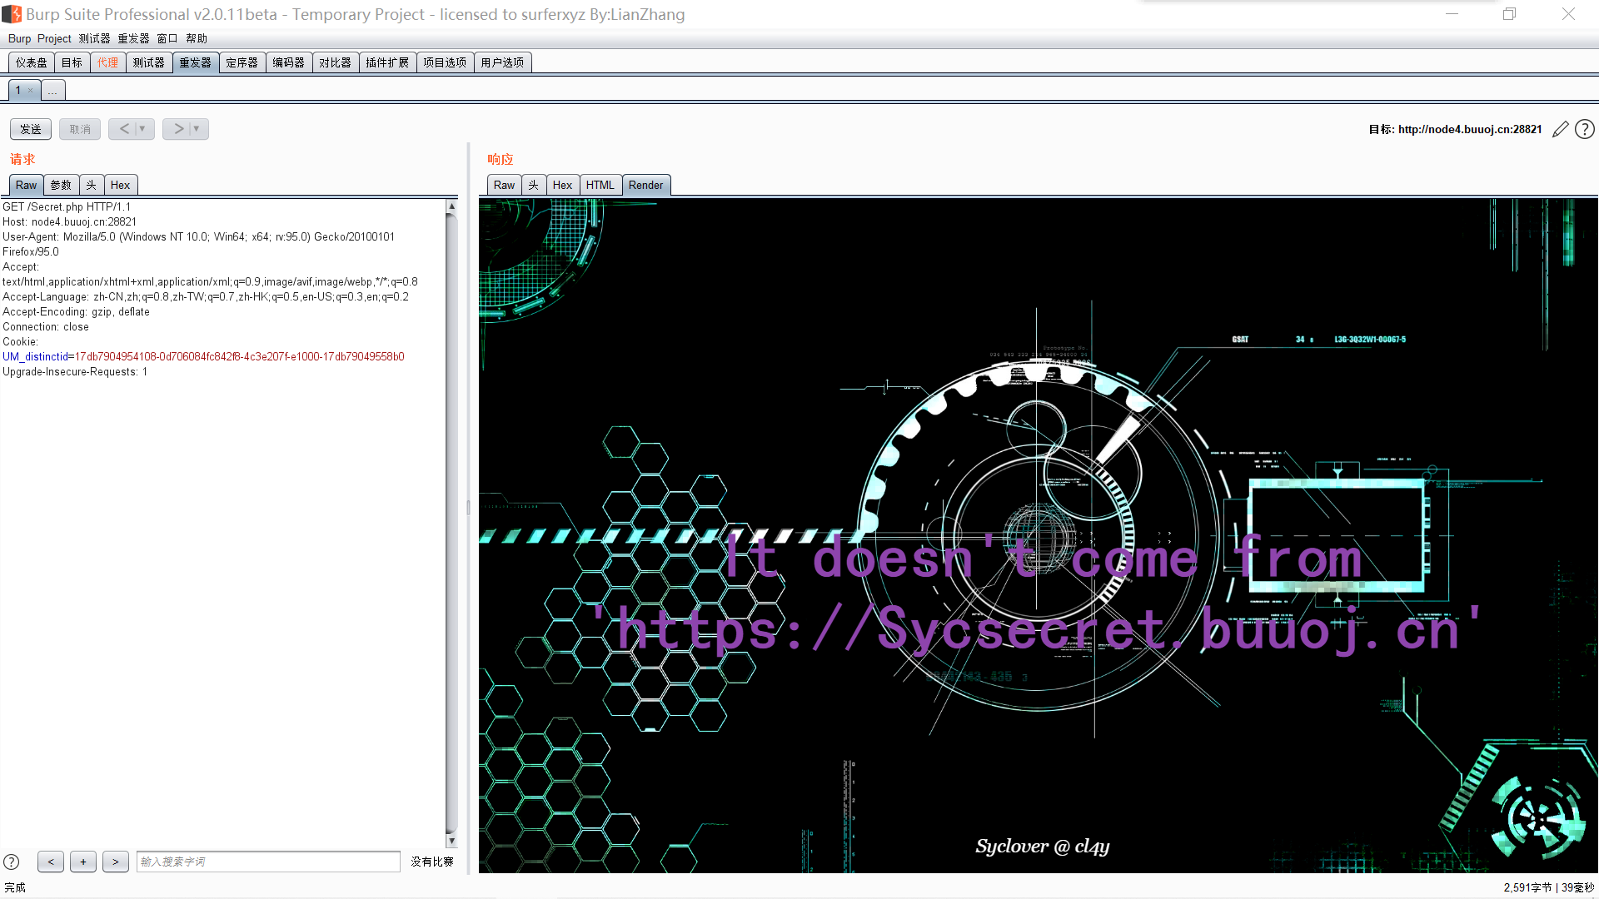Go to previous search match button

(51, 862)
